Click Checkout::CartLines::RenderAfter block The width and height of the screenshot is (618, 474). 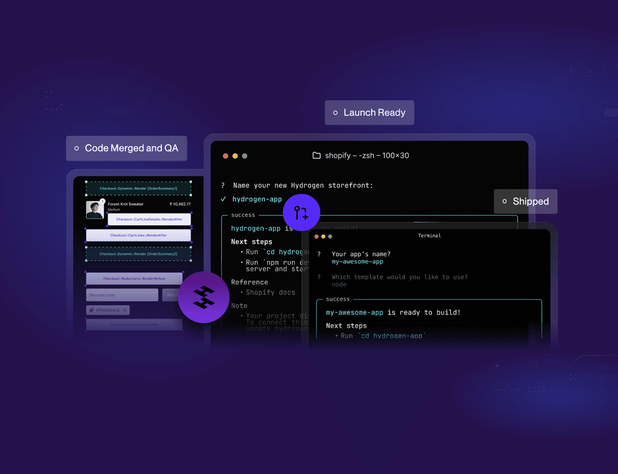138,235
